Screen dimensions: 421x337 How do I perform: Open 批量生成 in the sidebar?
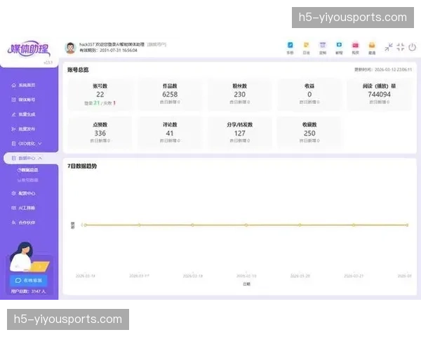pyautogui.click(x=27, y=114)
